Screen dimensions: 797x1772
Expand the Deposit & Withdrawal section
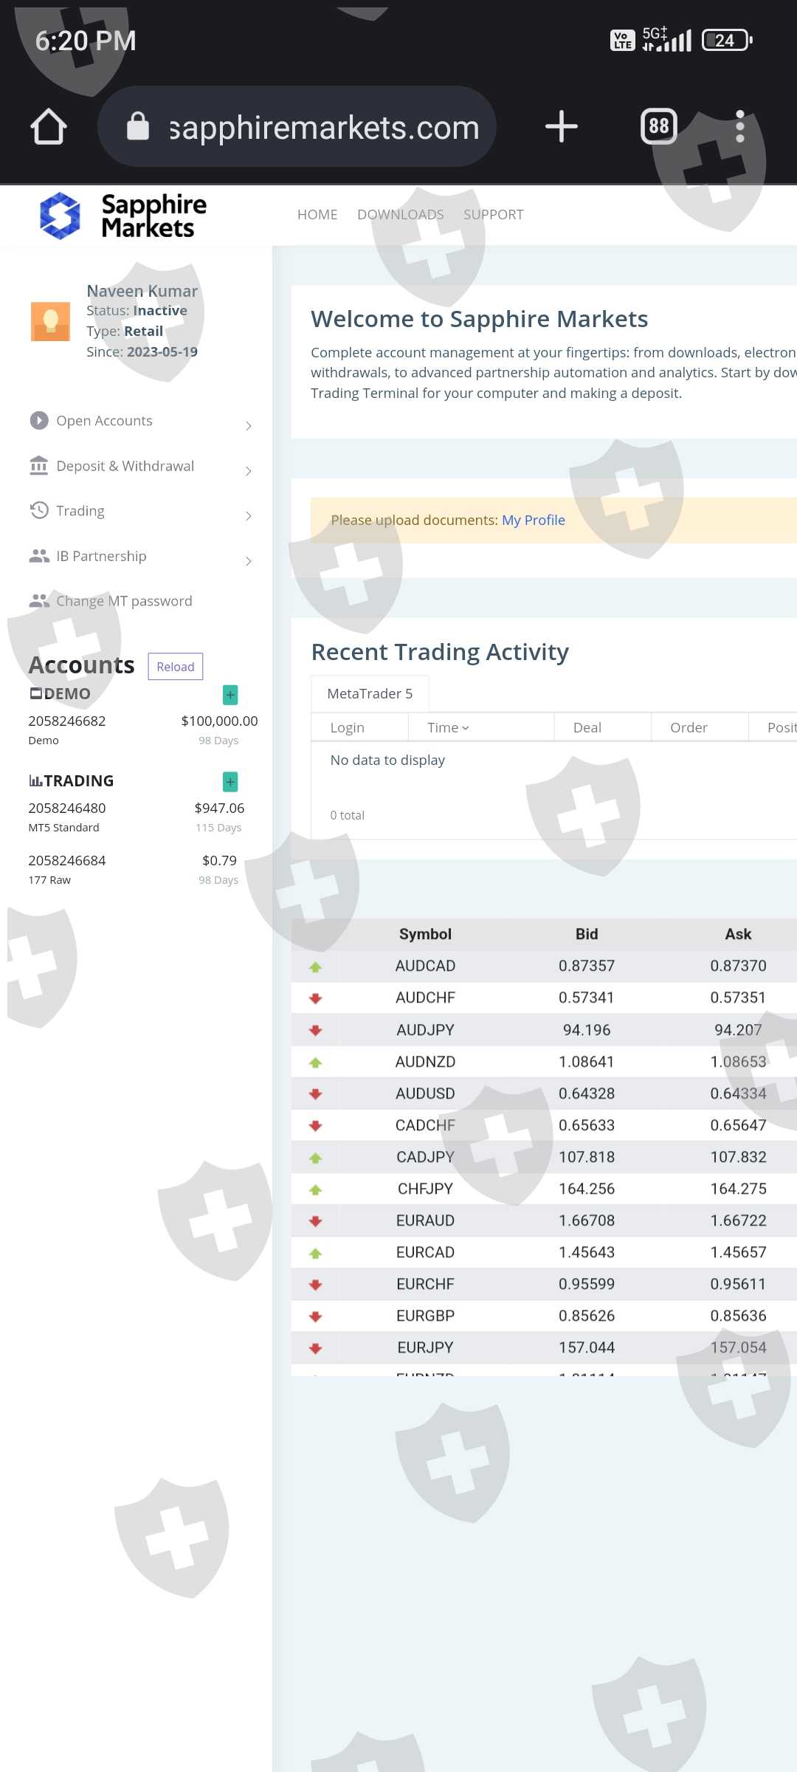coord(140,467)
